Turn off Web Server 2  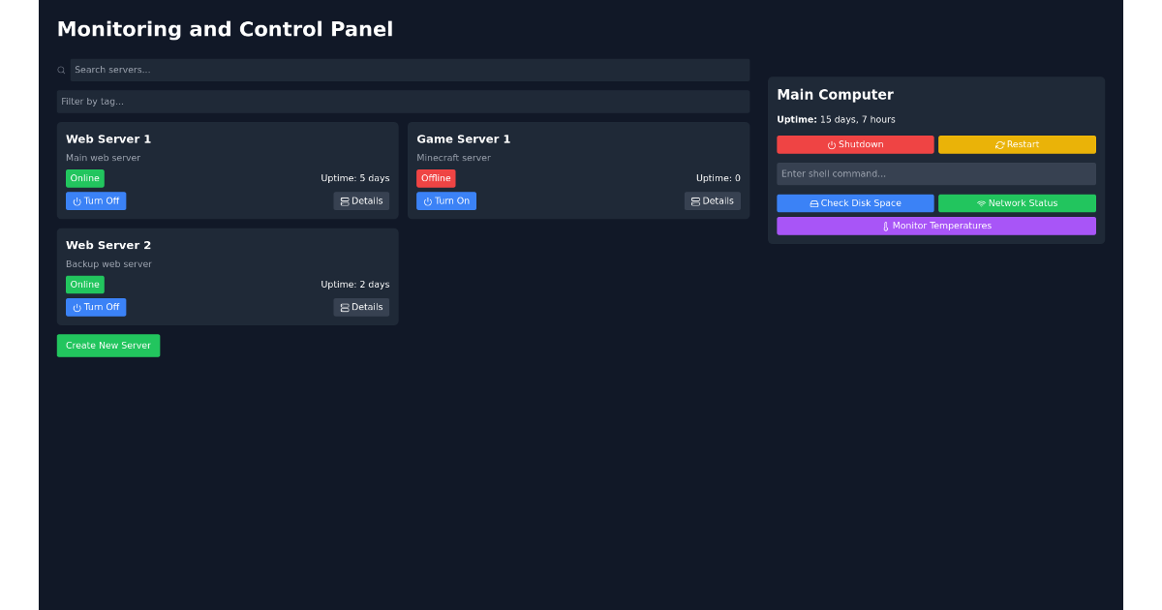[x=96, y=307]
